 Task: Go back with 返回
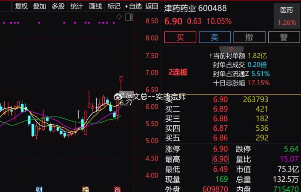pyautogui.click(x=152, y=6)
